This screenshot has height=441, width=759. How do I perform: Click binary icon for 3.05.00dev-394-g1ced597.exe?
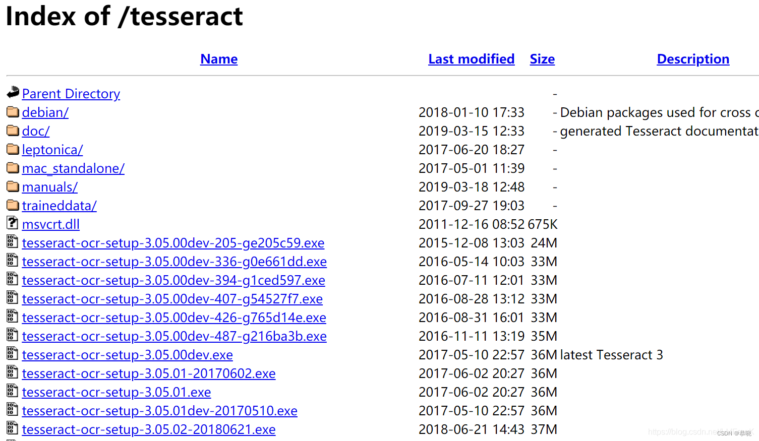(x=12, y=278)
